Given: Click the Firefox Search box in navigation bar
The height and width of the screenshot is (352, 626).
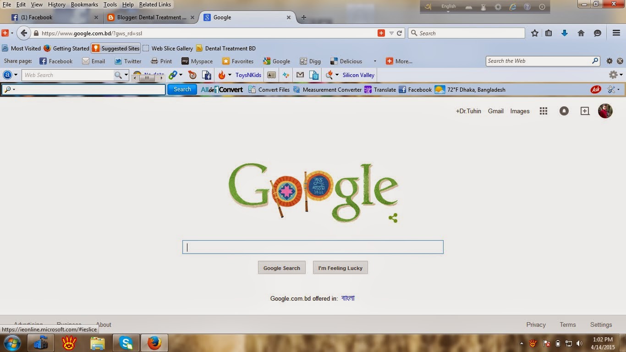Looking at the screenshot, I should 467,33.
